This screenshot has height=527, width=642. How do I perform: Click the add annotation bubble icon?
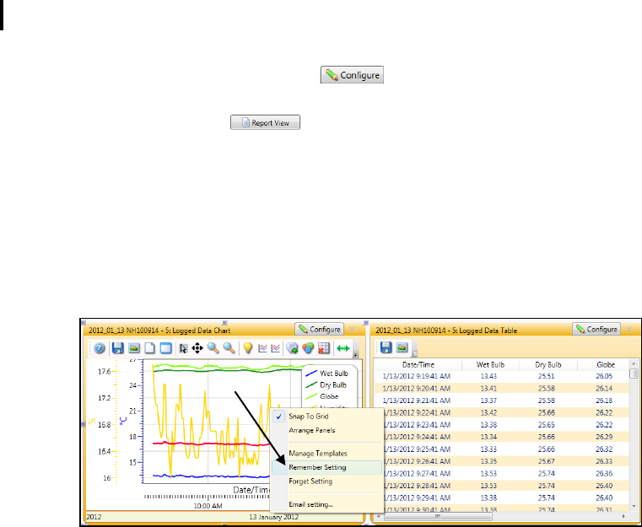(x=293, y=348)
